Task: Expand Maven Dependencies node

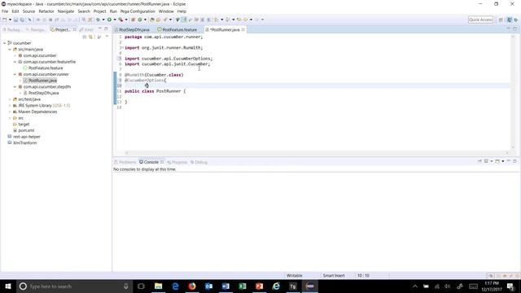Action: click(x=10, y=112)
